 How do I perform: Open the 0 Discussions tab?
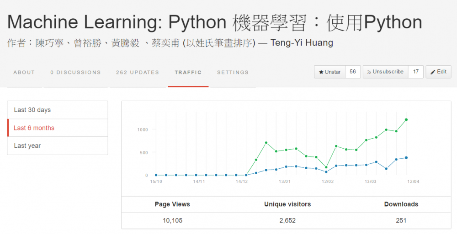[75, 73]
